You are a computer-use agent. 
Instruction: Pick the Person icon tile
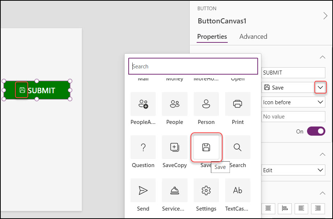206,104
